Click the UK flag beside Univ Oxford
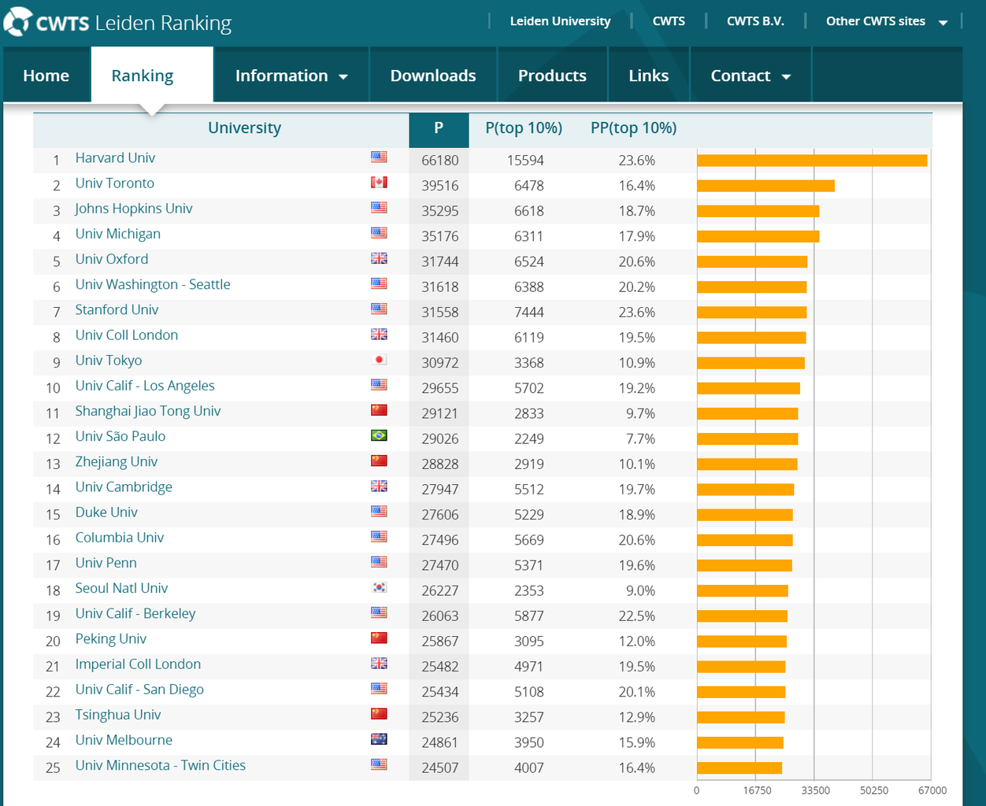The width and height of the screenshot is (986, 806). point(379,258)
